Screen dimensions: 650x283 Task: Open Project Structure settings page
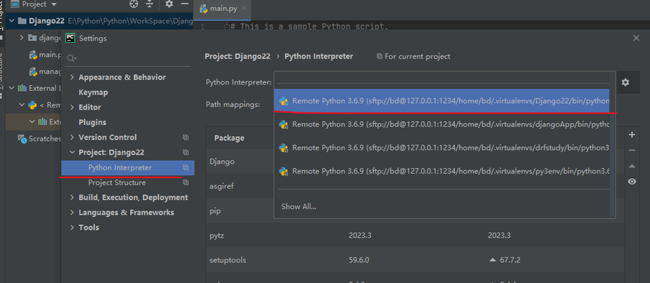pos(117,183)
